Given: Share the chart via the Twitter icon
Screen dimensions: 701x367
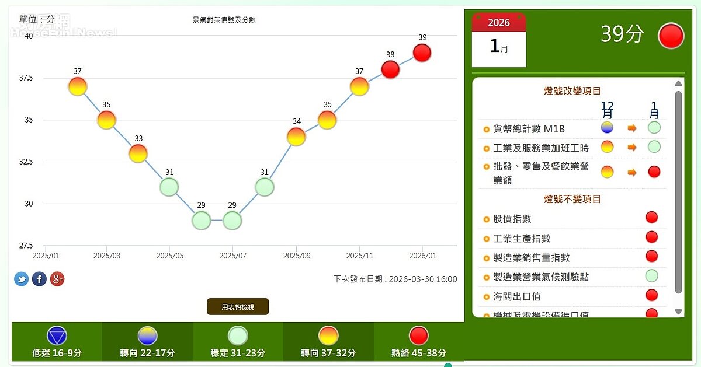Looking at the screenshot, I should [21, 279].
